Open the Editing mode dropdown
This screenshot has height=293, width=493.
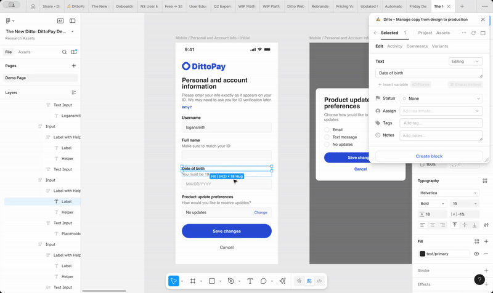[x=465, y=62]
